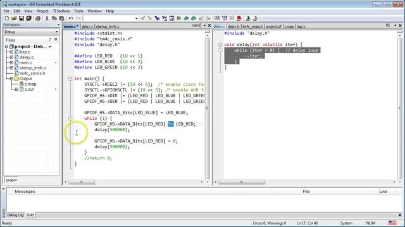
Task: Click the left editor horizontal scrollbar thumb
Action: click(82, 182)
